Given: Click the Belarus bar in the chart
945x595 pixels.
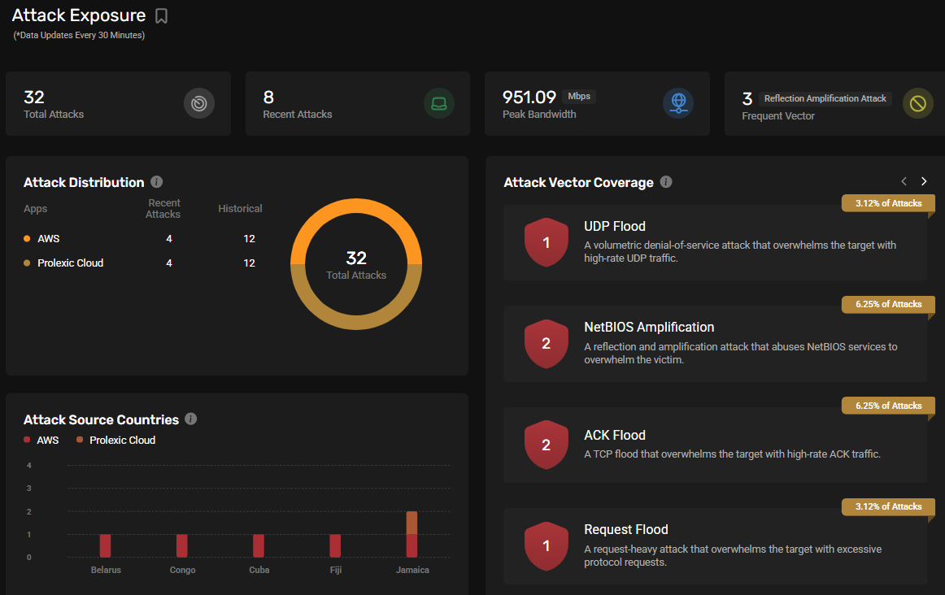Looking at the screenshot, I should [x=106, y=545].
